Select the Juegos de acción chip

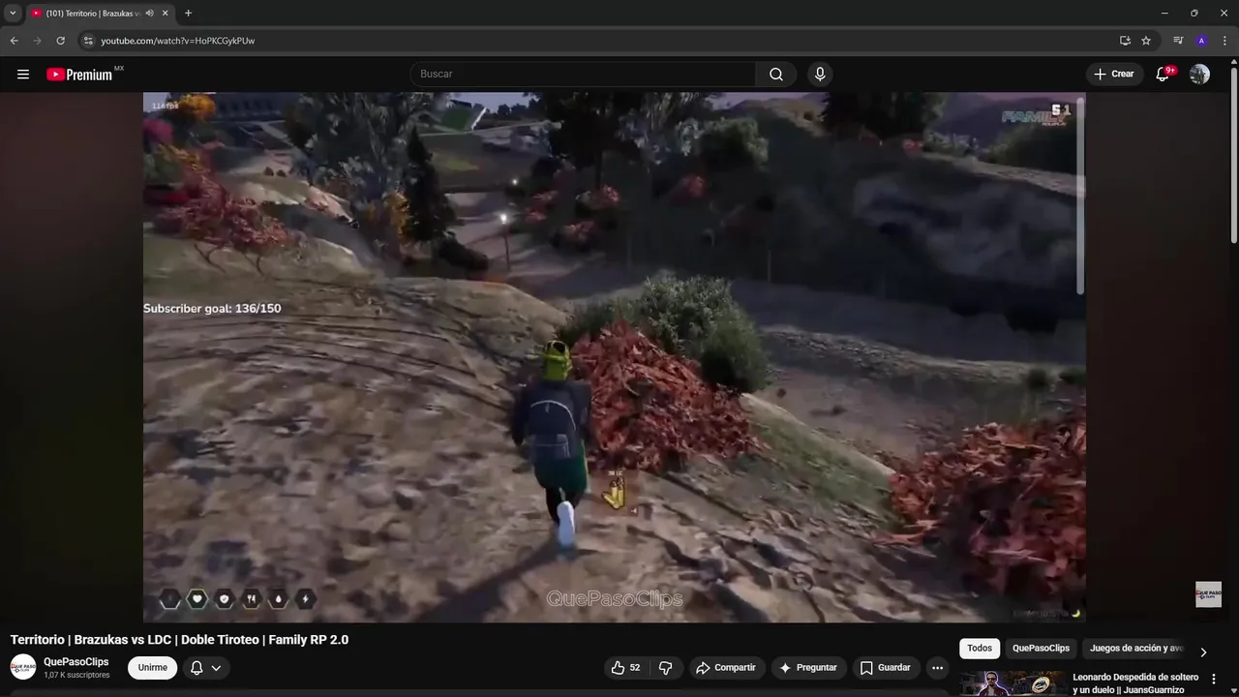pos(1136,649)
